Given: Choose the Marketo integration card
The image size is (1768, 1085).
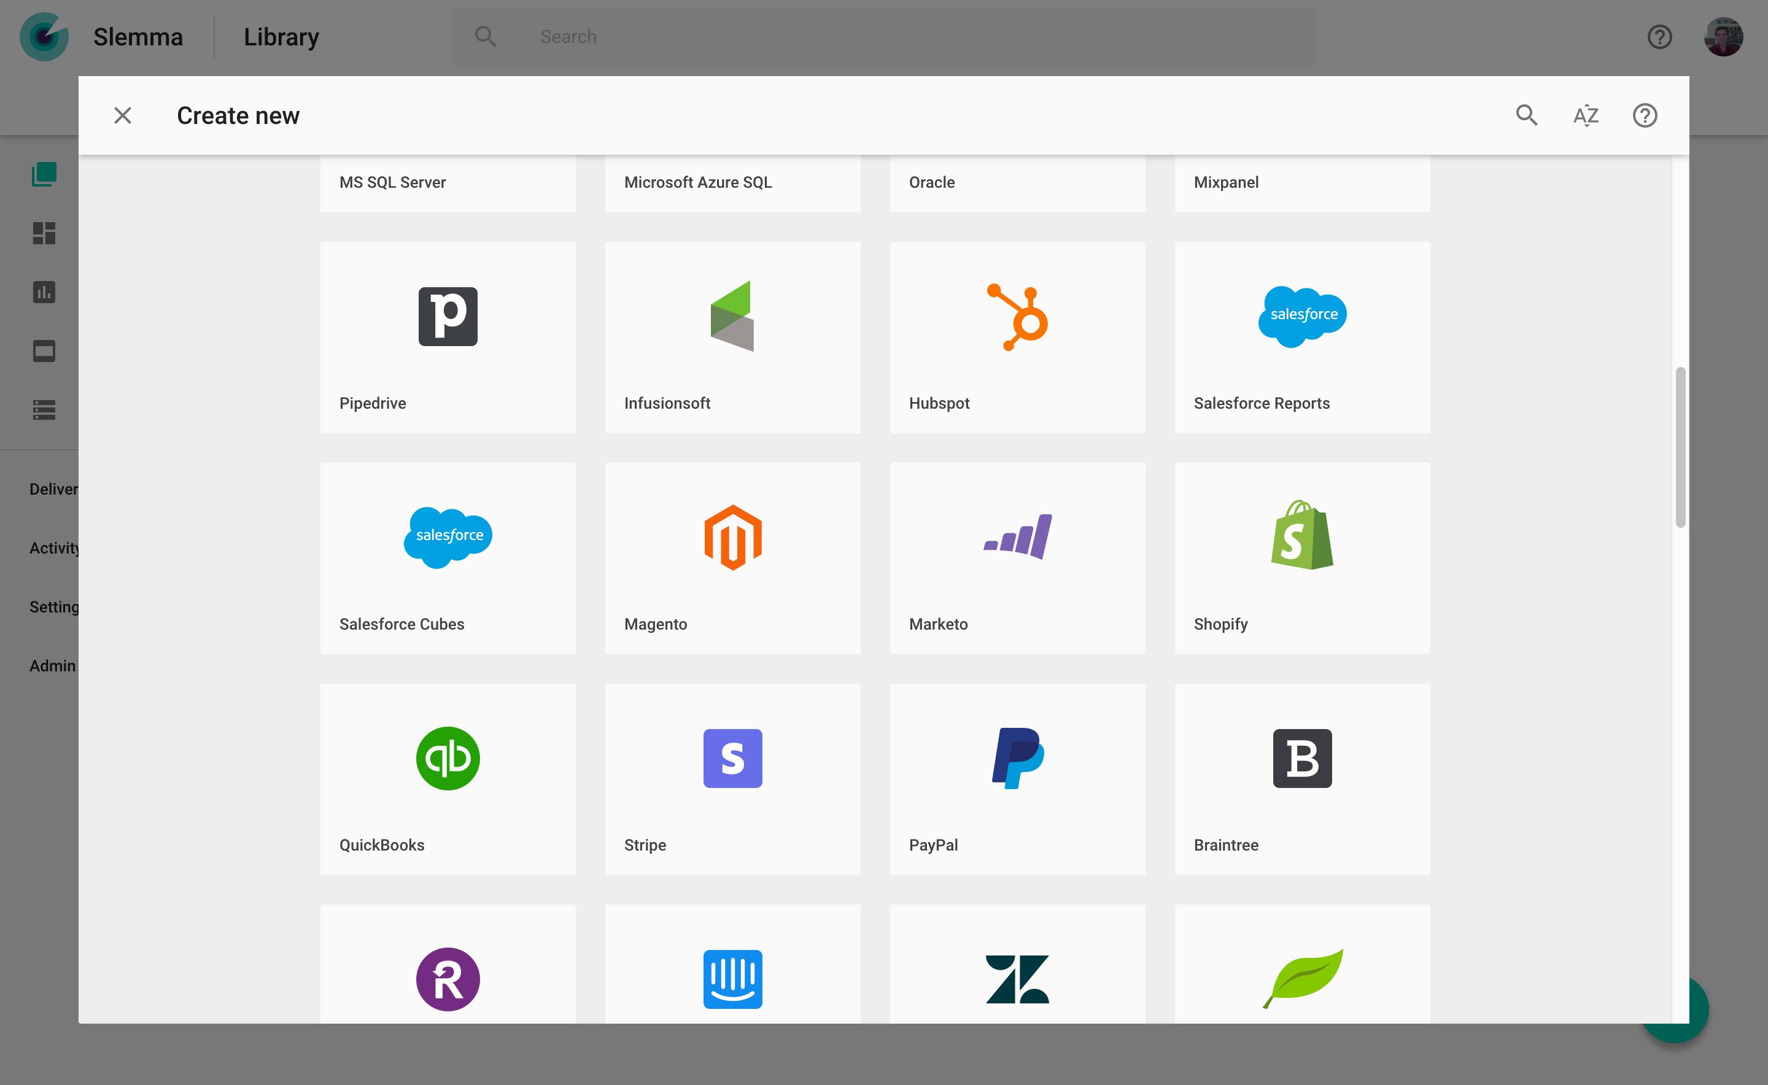Looking at the screenshot, I should tap(1017, 558).
